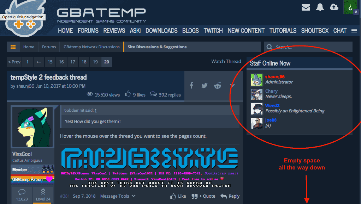
Task: Open FORUMS in main navigation
Action: coord(88,31)
